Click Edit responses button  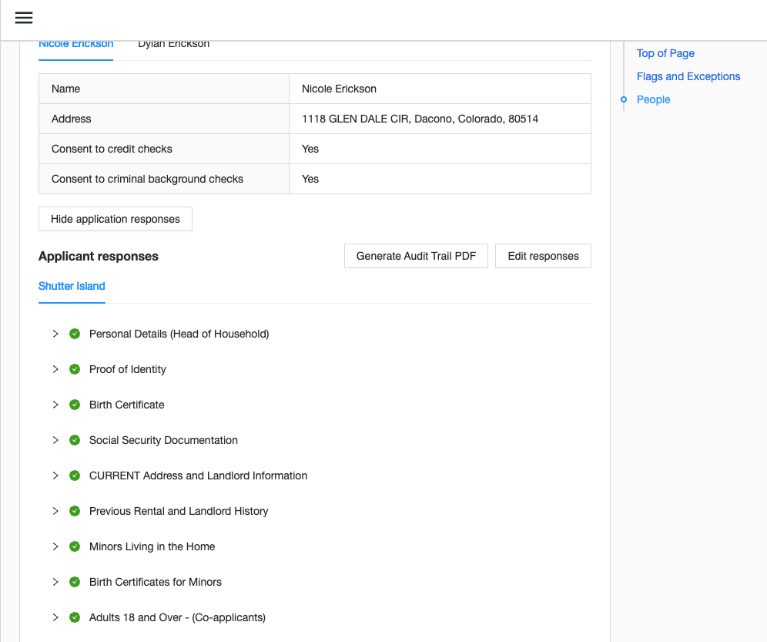click(543, 256)
